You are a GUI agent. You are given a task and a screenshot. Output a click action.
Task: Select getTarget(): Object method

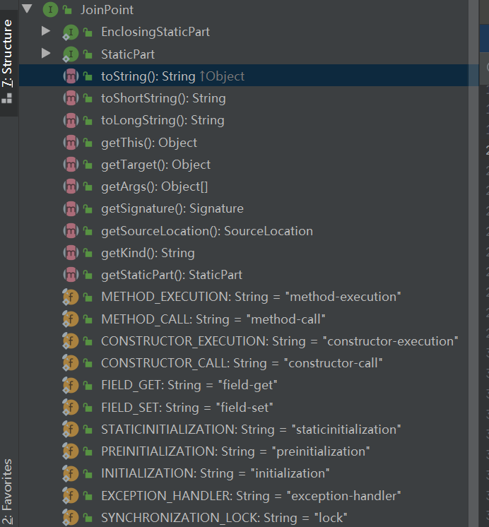point(155,165)
